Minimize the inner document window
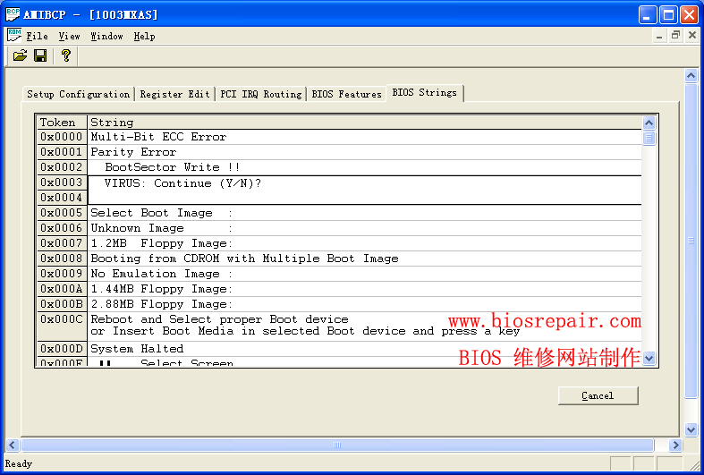Viewport: 704px width, 475px height. [659, 36]
